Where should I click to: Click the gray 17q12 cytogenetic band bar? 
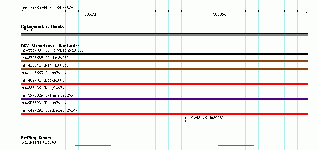pos(164,35)
